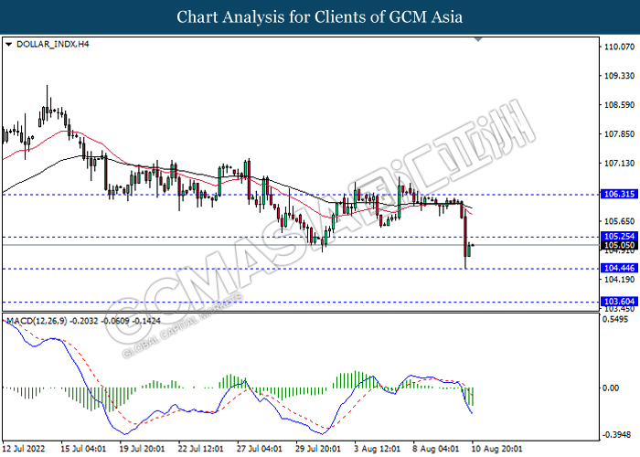Viewport: 640px width, 457px height.
Task: Open the DOLLAR_INDX,H4 symbol dropdown arrow
Action: pos(8,44)
